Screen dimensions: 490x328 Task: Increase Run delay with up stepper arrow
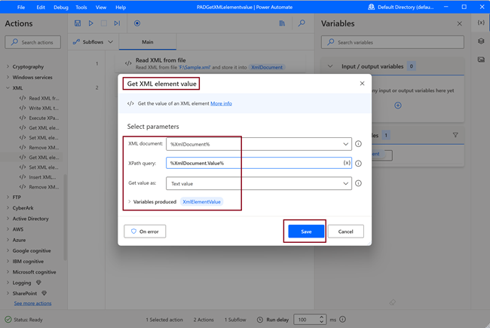click(x=322, y=317)
